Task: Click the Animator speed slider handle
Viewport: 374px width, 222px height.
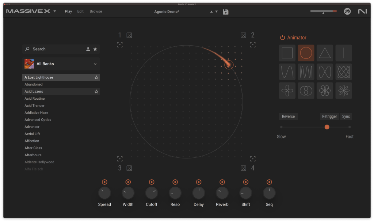Action: point(327,127)
